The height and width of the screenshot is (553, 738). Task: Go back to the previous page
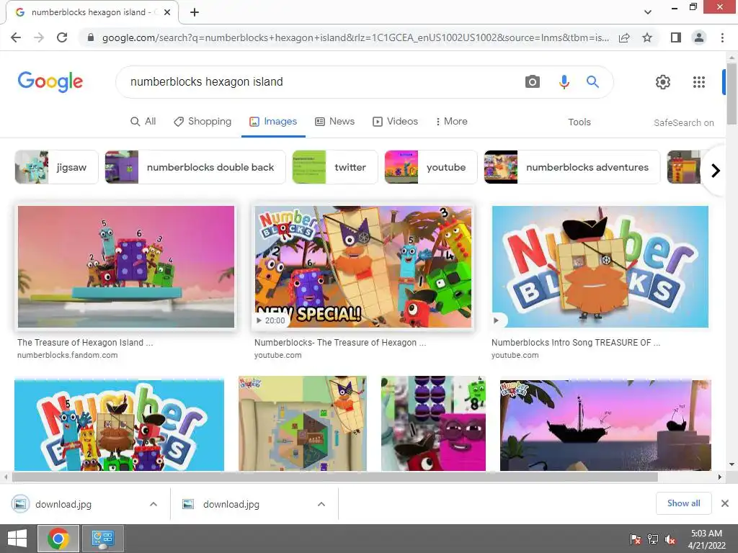[16, 37]
